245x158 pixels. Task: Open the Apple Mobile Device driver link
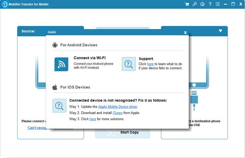pyautogui.click(x=118, y=107)
